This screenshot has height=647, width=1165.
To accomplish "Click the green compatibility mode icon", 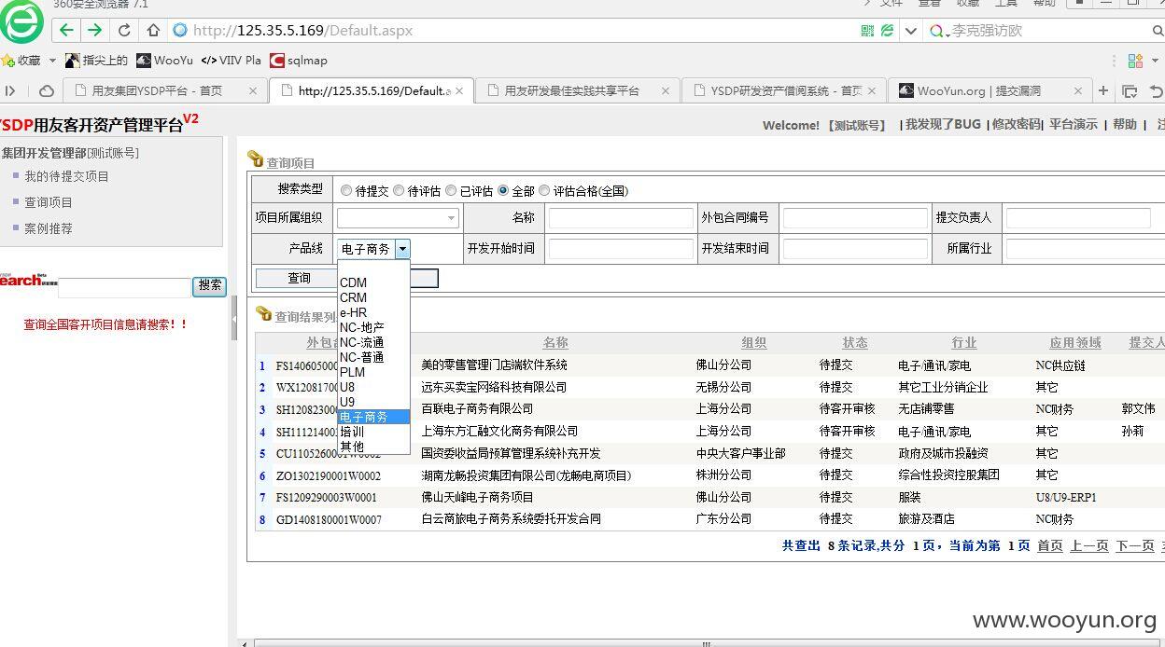I will coord(888,31).
